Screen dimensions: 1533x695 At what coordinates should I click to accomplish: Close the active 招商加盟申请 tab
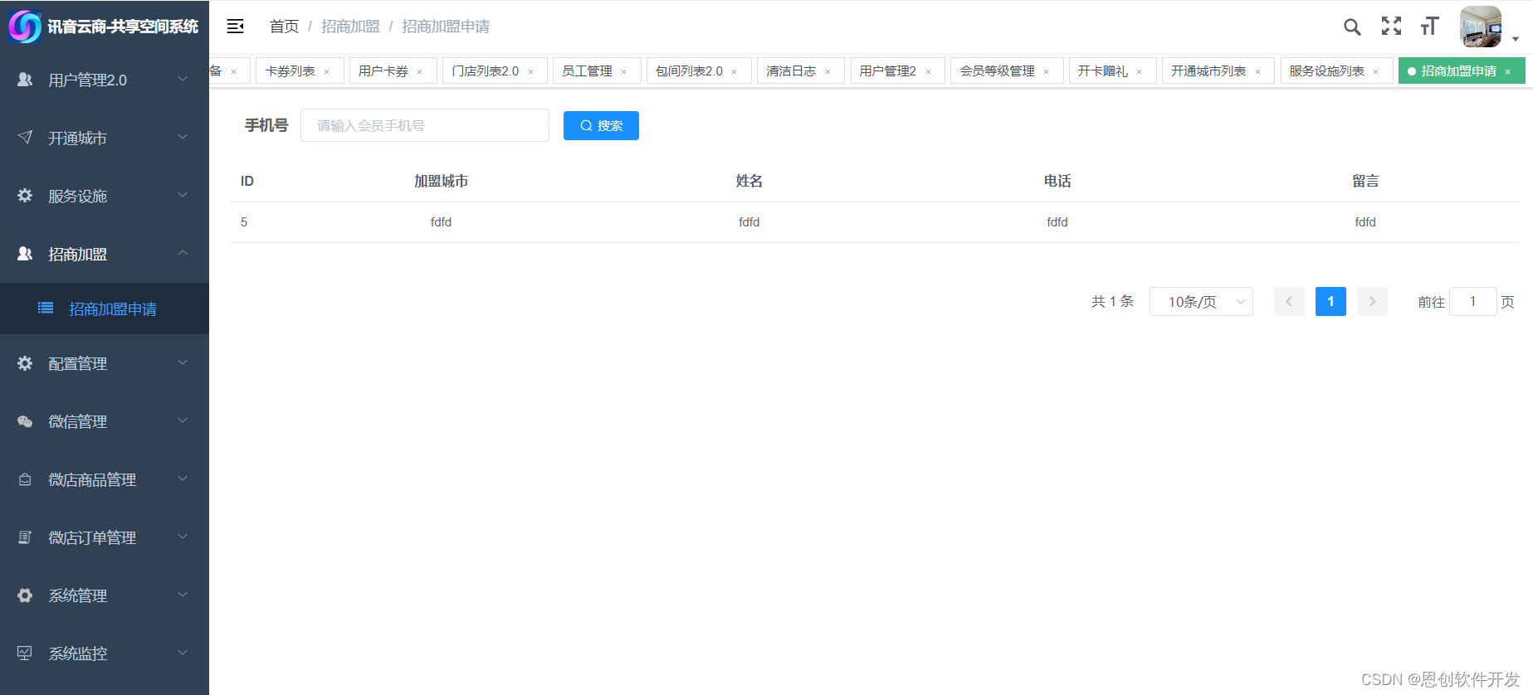1508,71
